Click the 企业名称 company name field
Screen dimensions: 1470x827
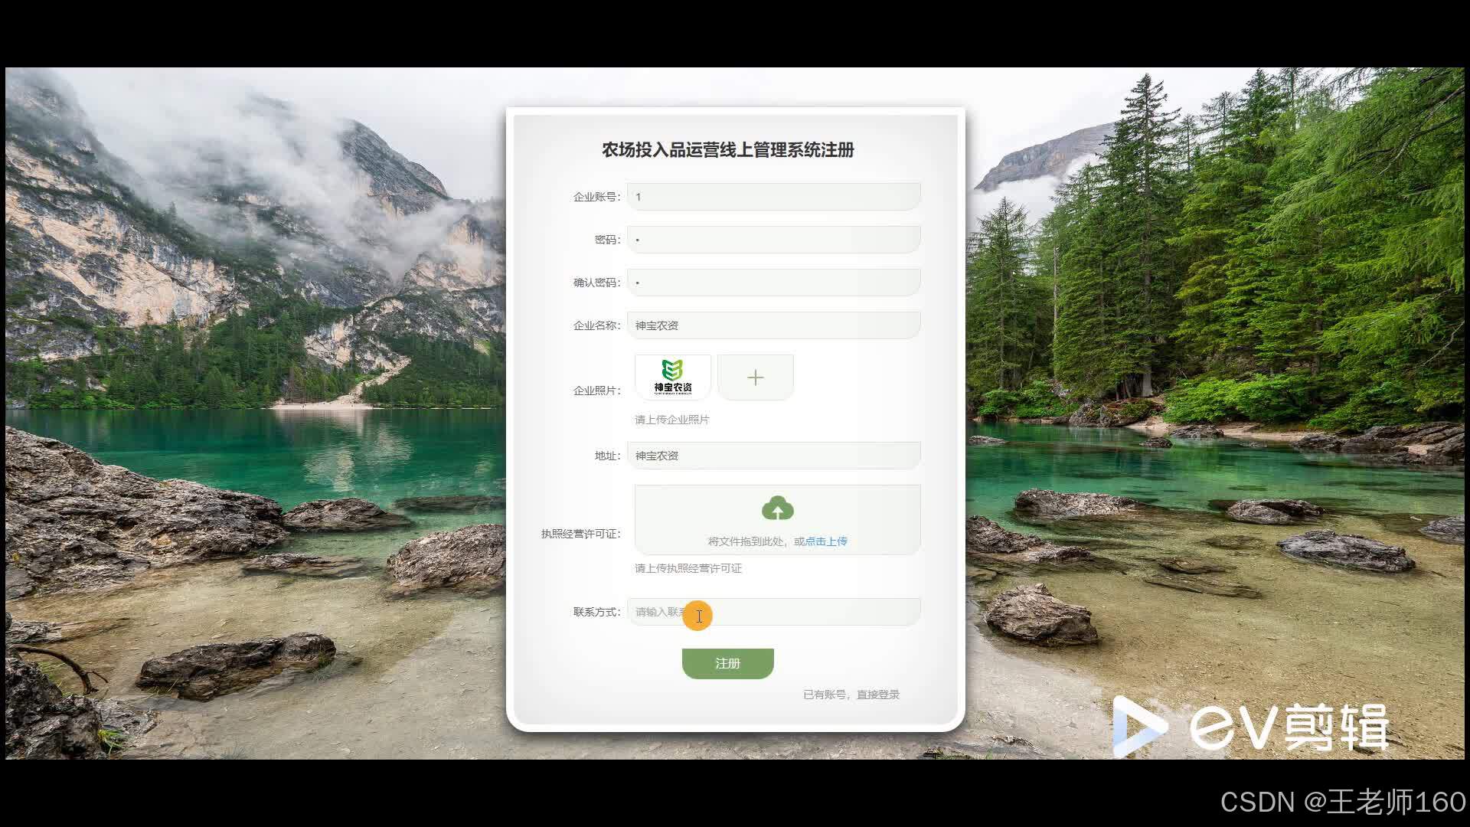[x=773, y=325]
